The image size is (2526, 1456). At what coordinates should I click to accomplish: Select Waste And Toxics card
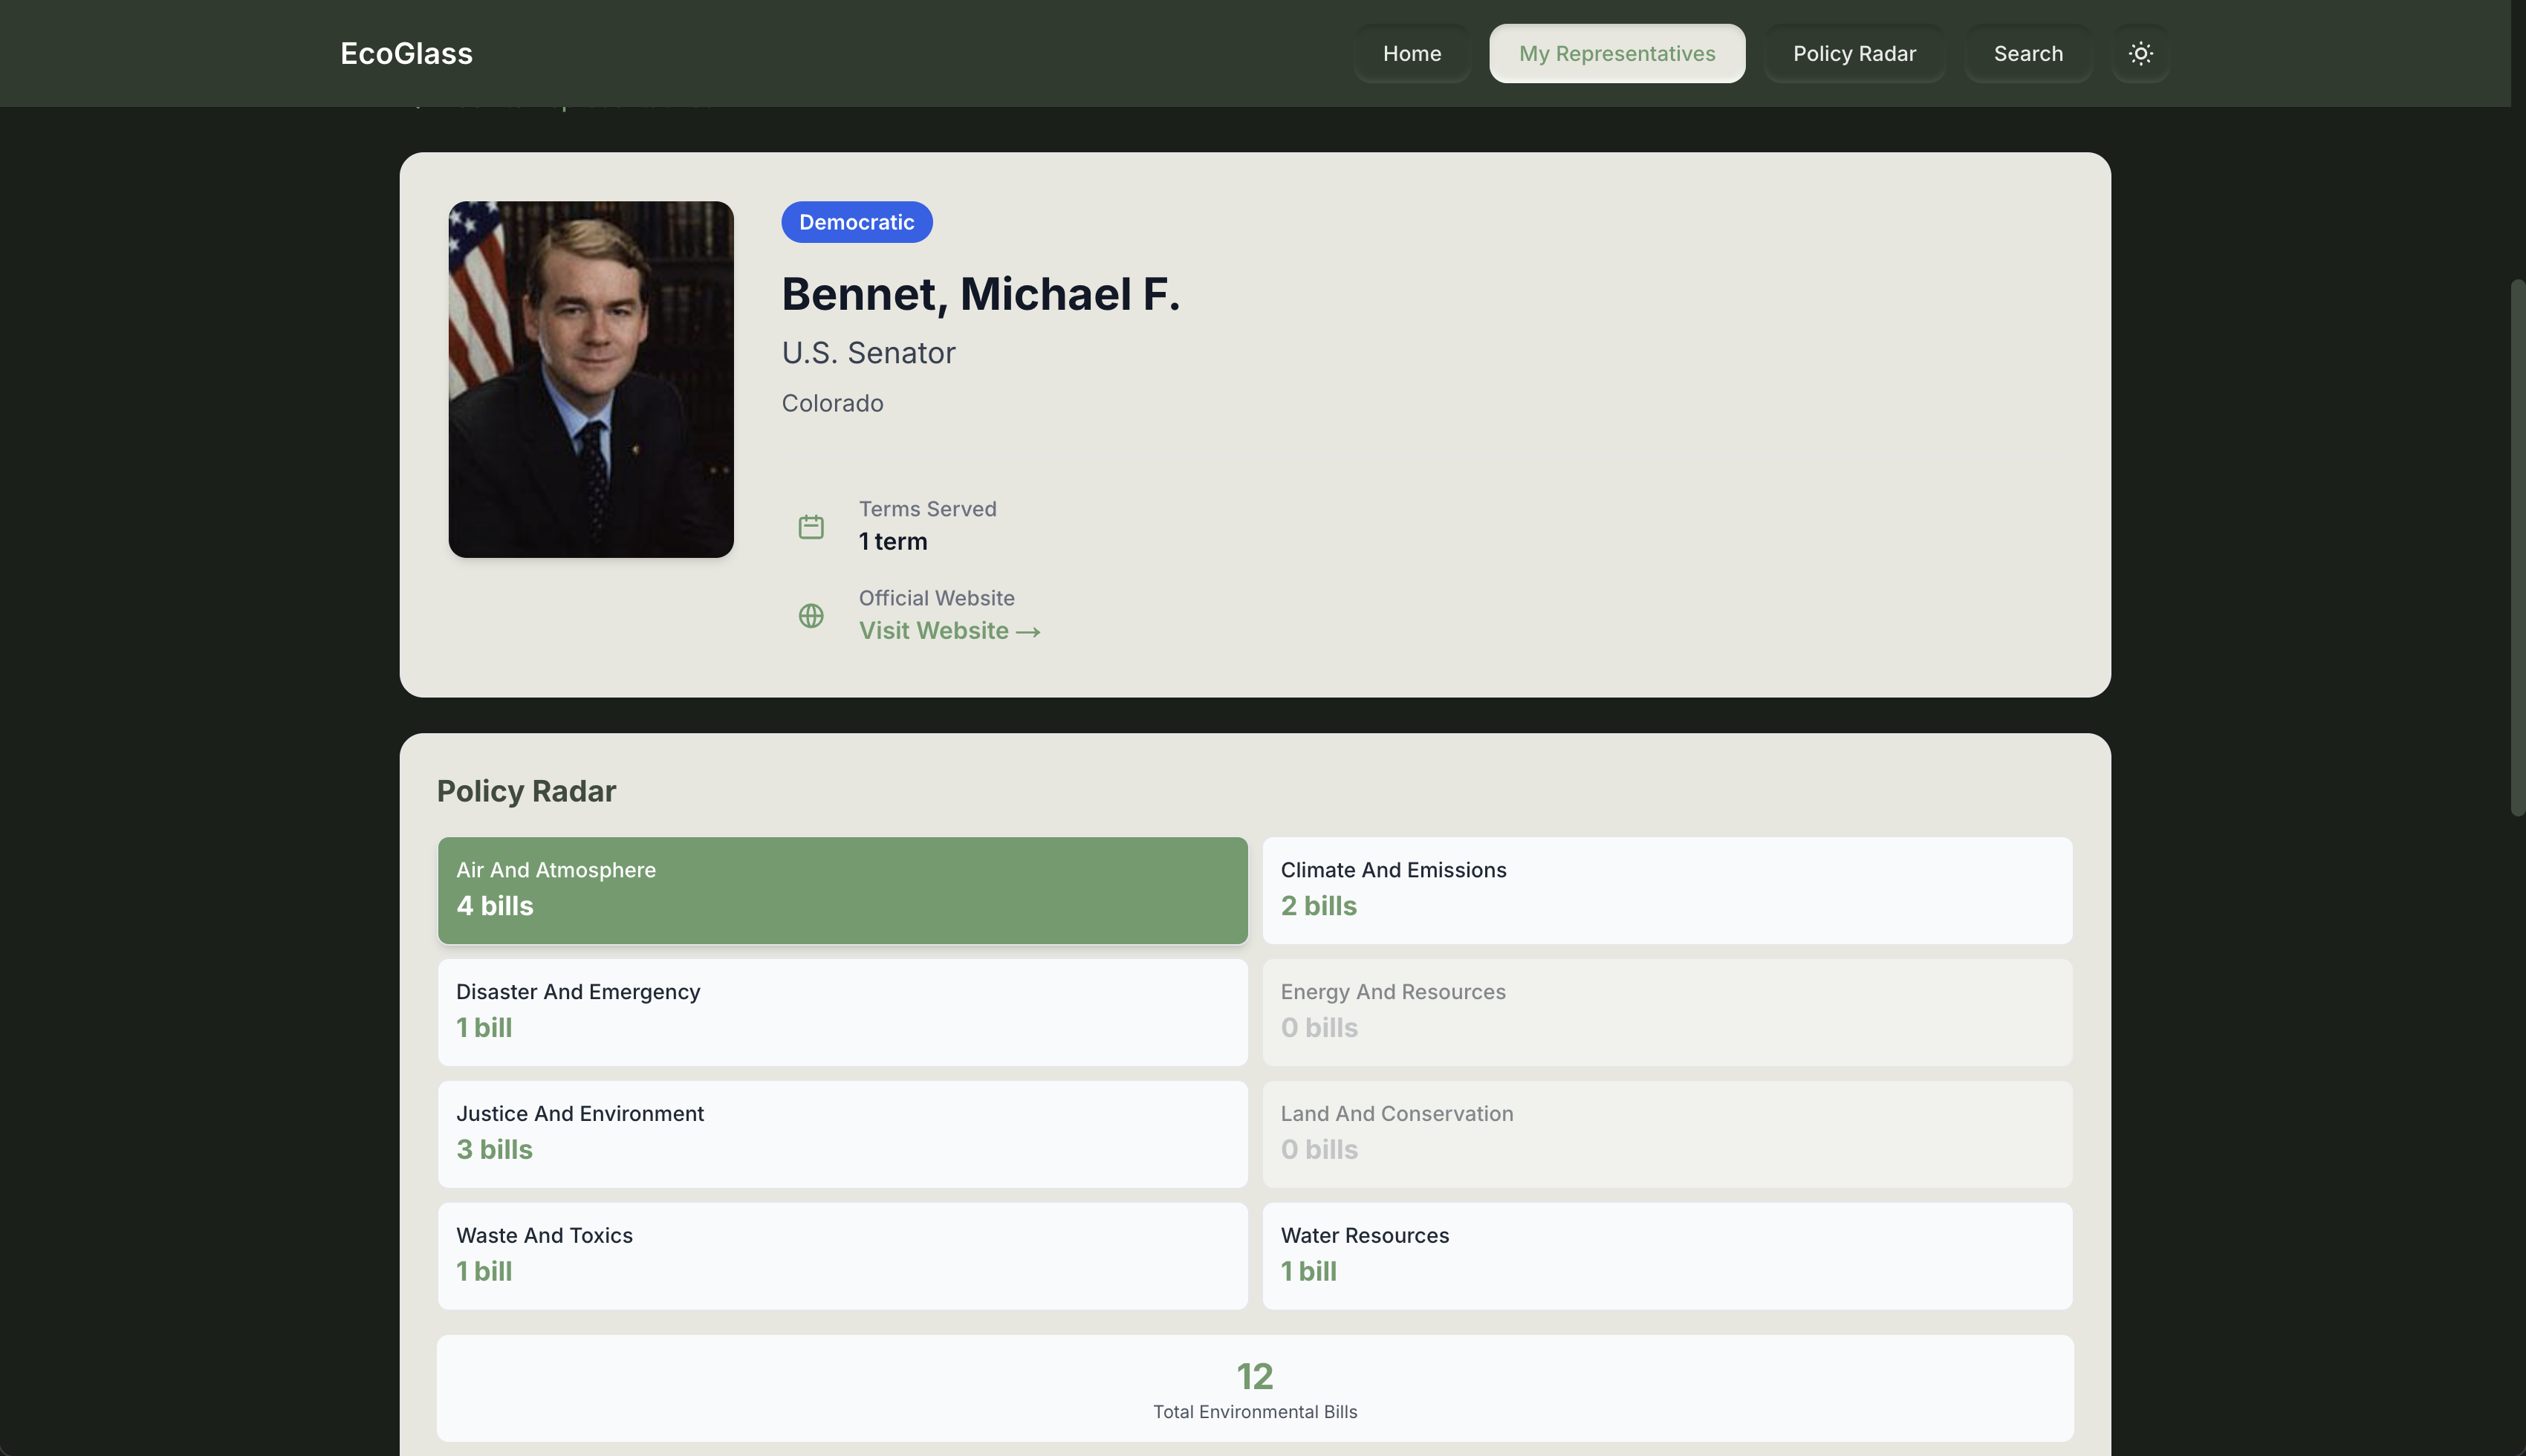[x=842, y=1255]
